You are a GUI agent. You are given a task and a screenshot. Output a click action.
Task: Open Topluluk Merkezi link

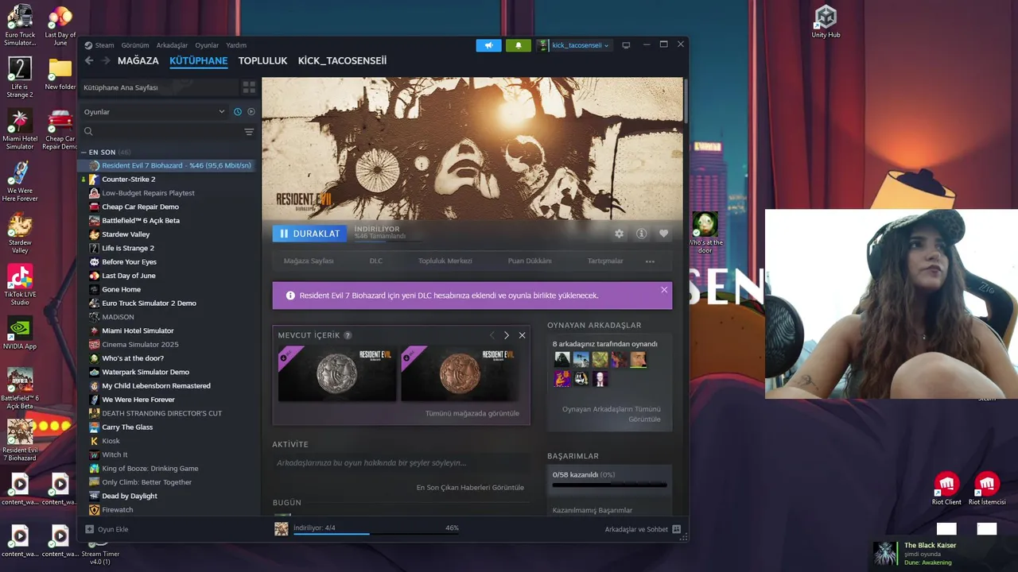click(445, 261)
